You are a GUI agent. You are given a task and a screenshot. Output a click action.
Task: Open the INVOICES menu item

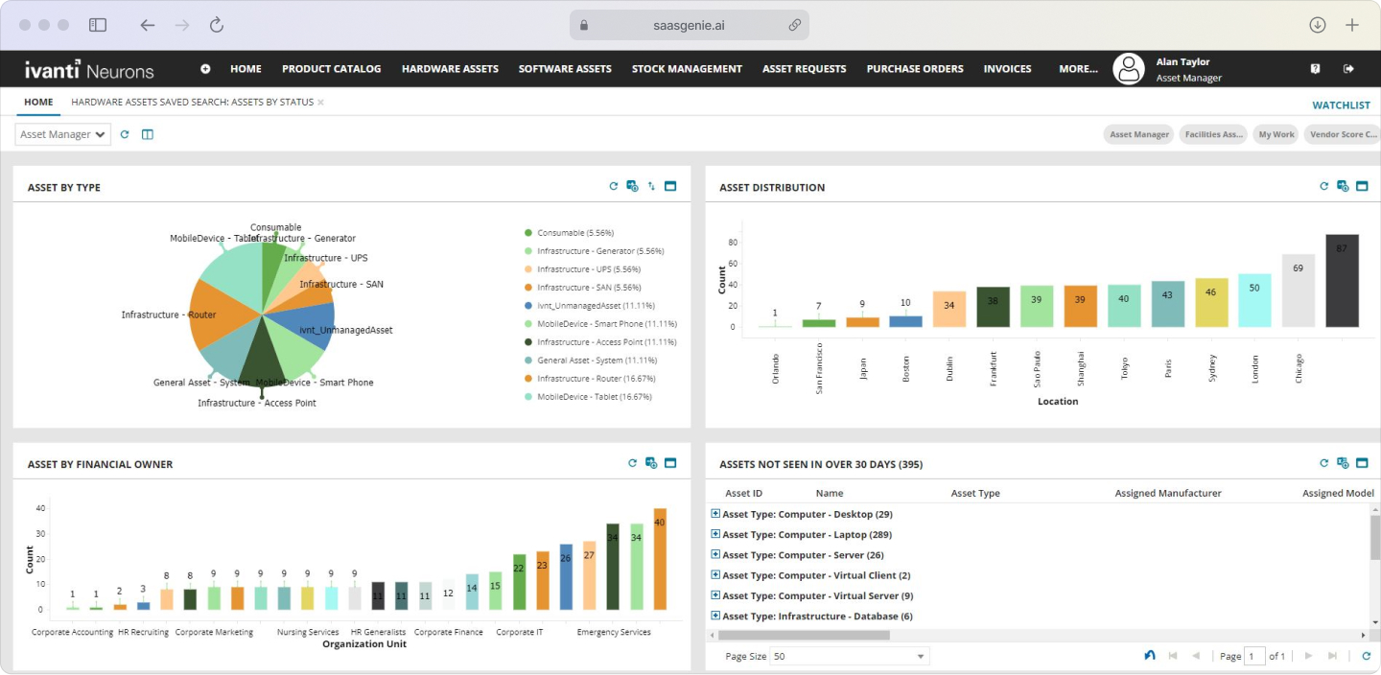[1008, 69]
